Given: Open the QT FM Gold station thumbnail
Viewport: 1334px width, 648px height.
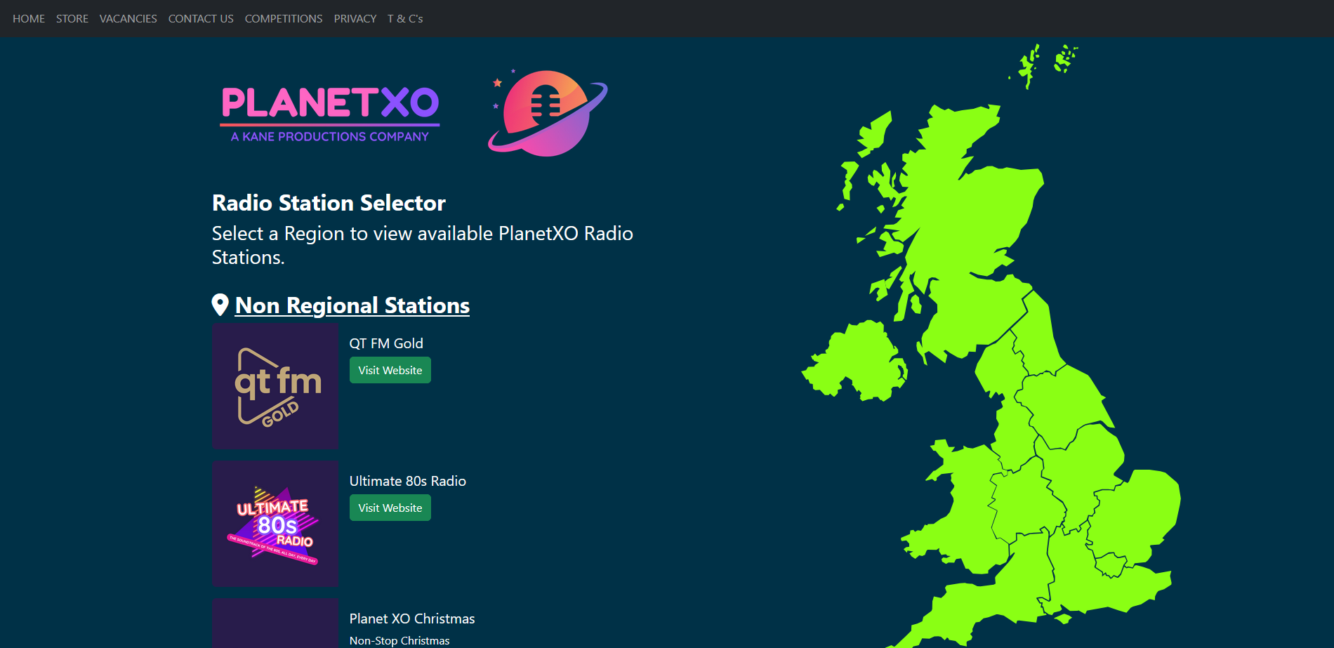Looking at the screenshot, I should pyautogui.click(x=275, y=385).
